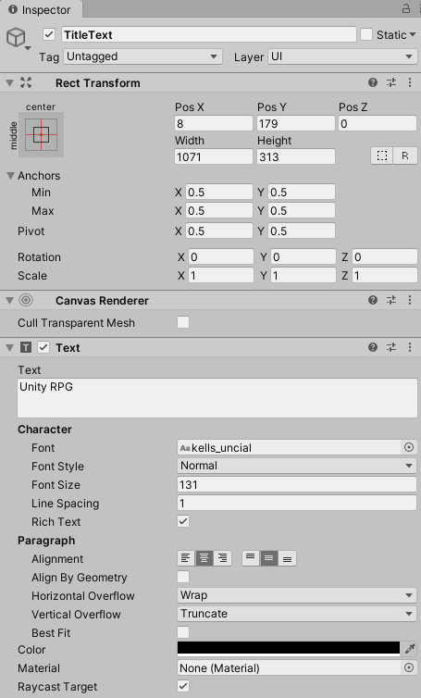Activate the color eyedropper tool
This screenshot has height=698, width=421.
point(410,649)
